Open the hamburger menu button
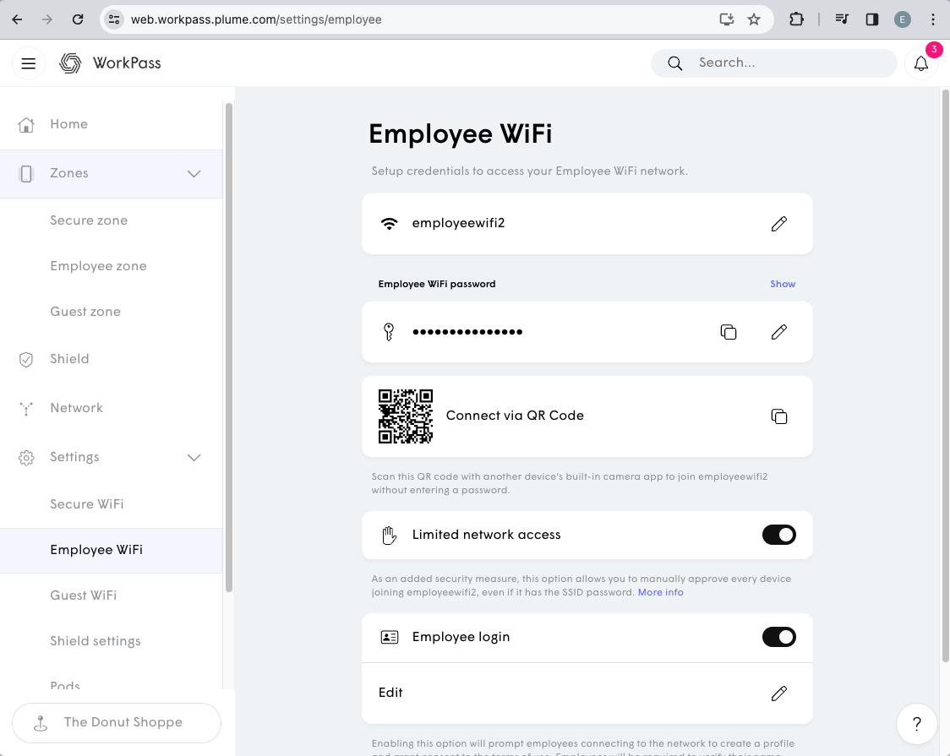Viewport: 950px width, 756px height. [x=29, y=63]
